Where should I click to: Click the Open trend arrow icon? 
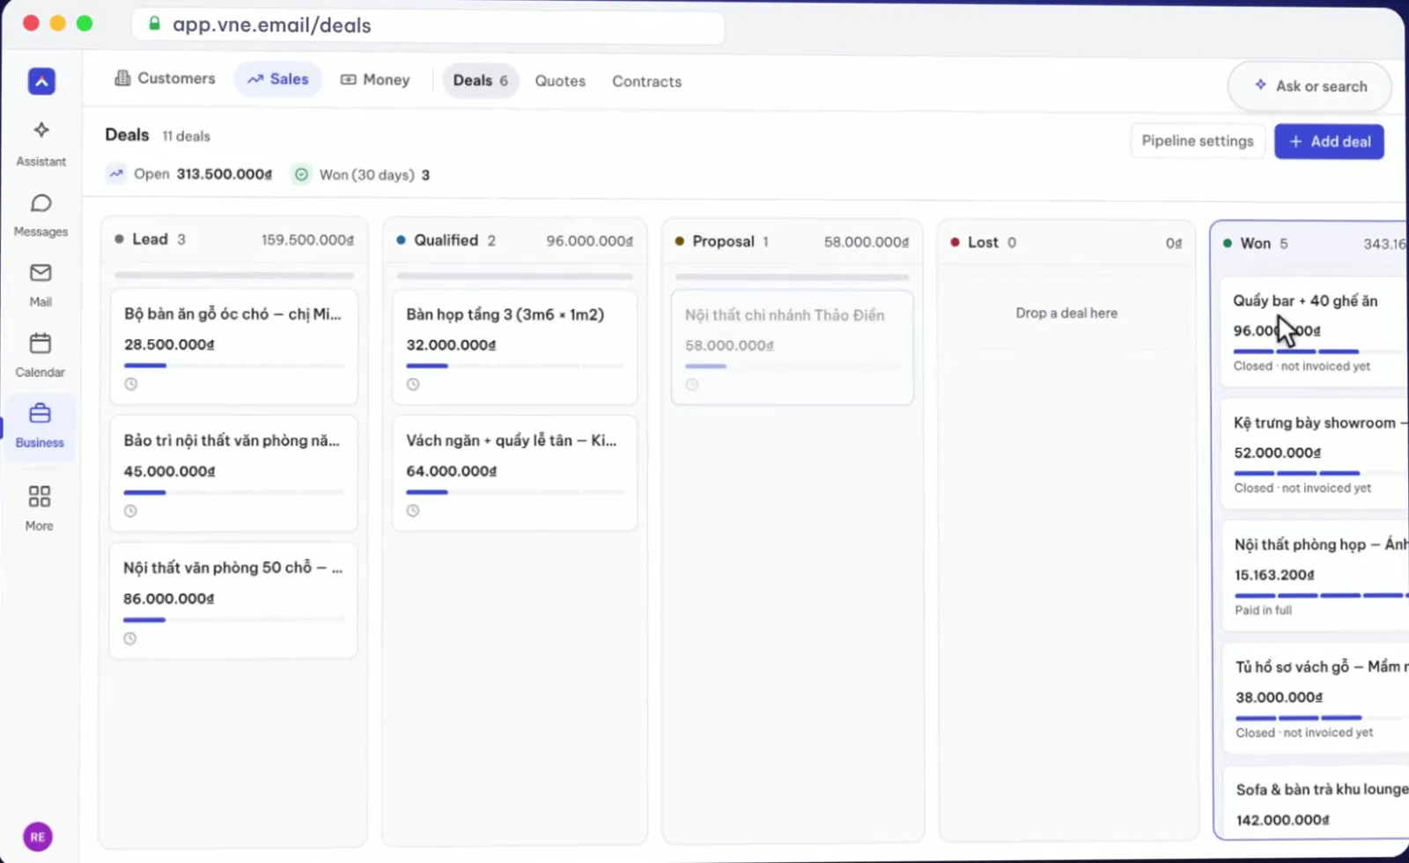tap(116, 173)
